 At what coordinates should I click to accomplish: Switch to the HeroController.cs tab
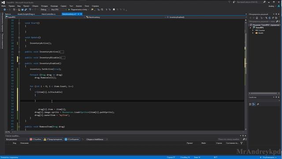pyautogui.click(x=48, y=14)
